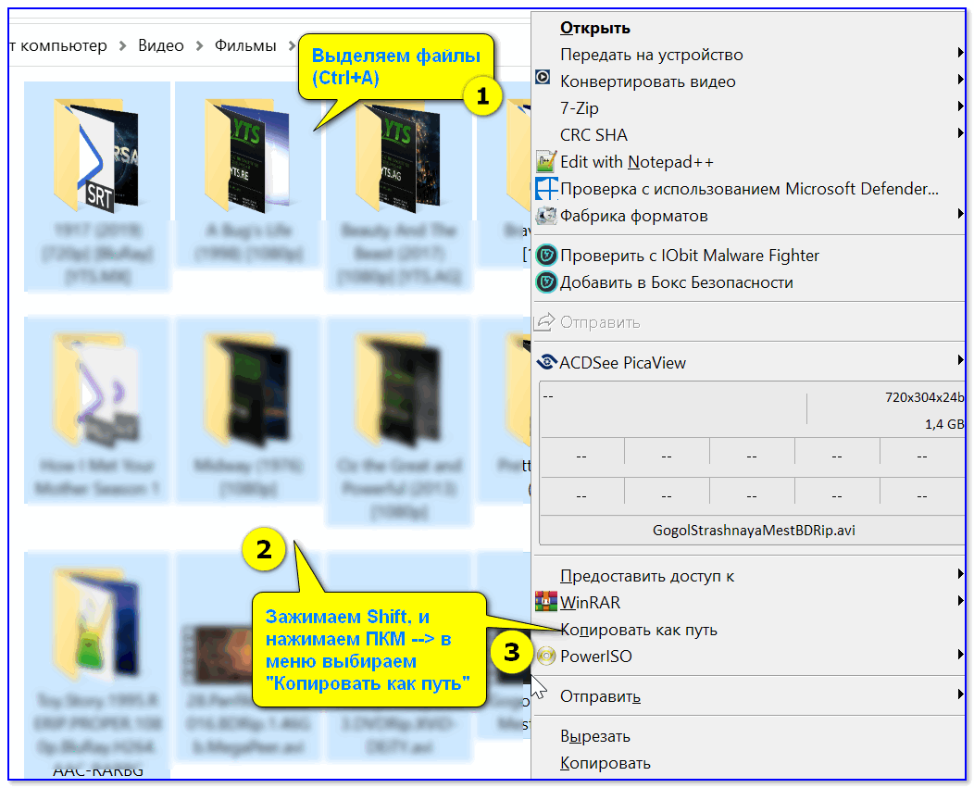974x788 pixels.
Task: Click the компьютер breadcrumb segment
Action: 63,45
